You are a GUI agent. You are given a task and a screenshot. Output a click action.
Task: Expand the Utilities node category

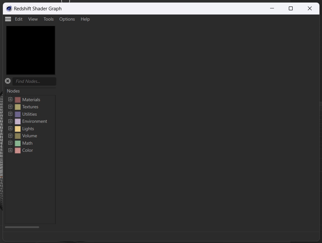[x=10, y=114]
